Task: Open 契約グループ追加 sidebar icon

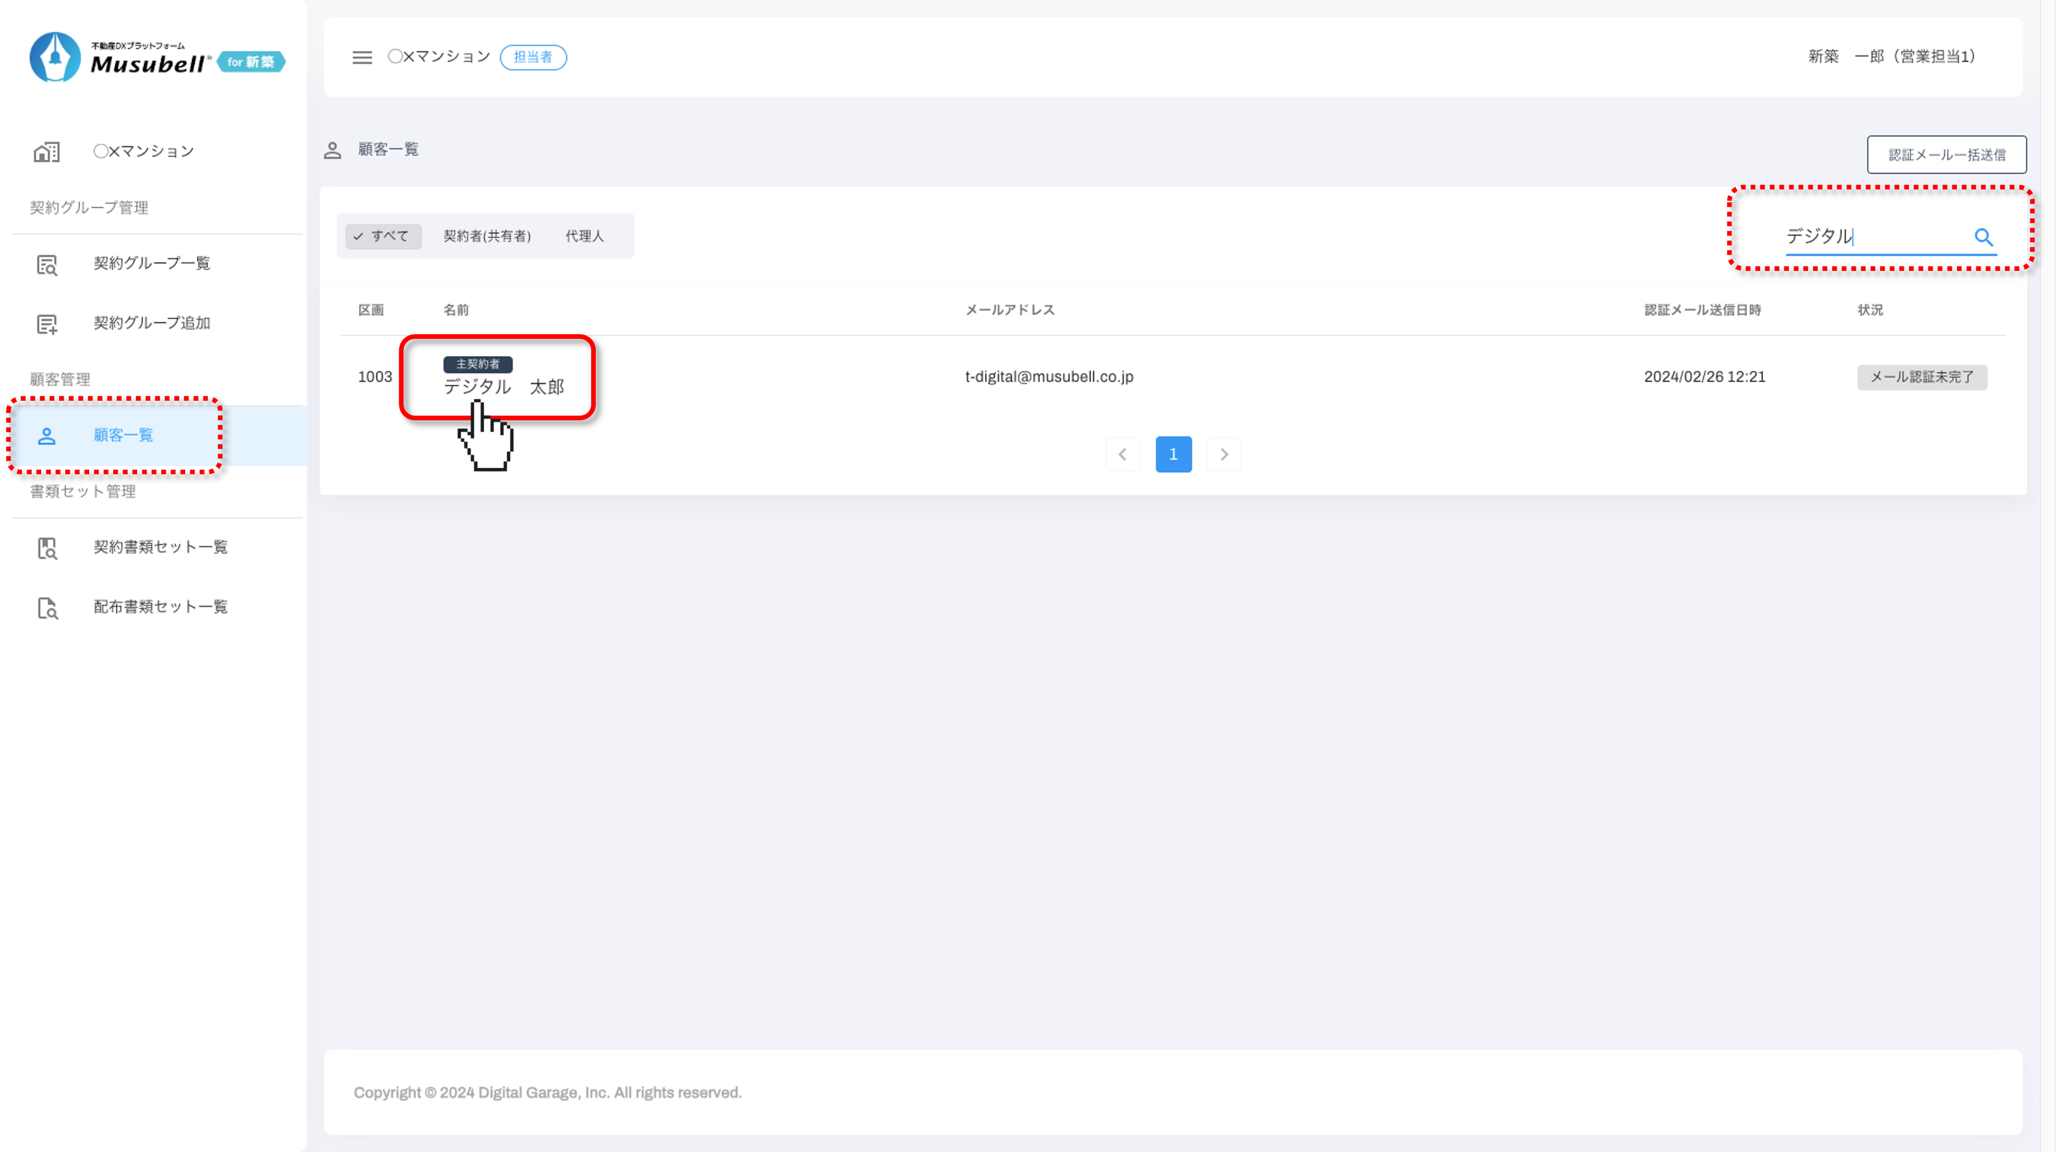Action: pyautogui.click(x=47, y=323)
